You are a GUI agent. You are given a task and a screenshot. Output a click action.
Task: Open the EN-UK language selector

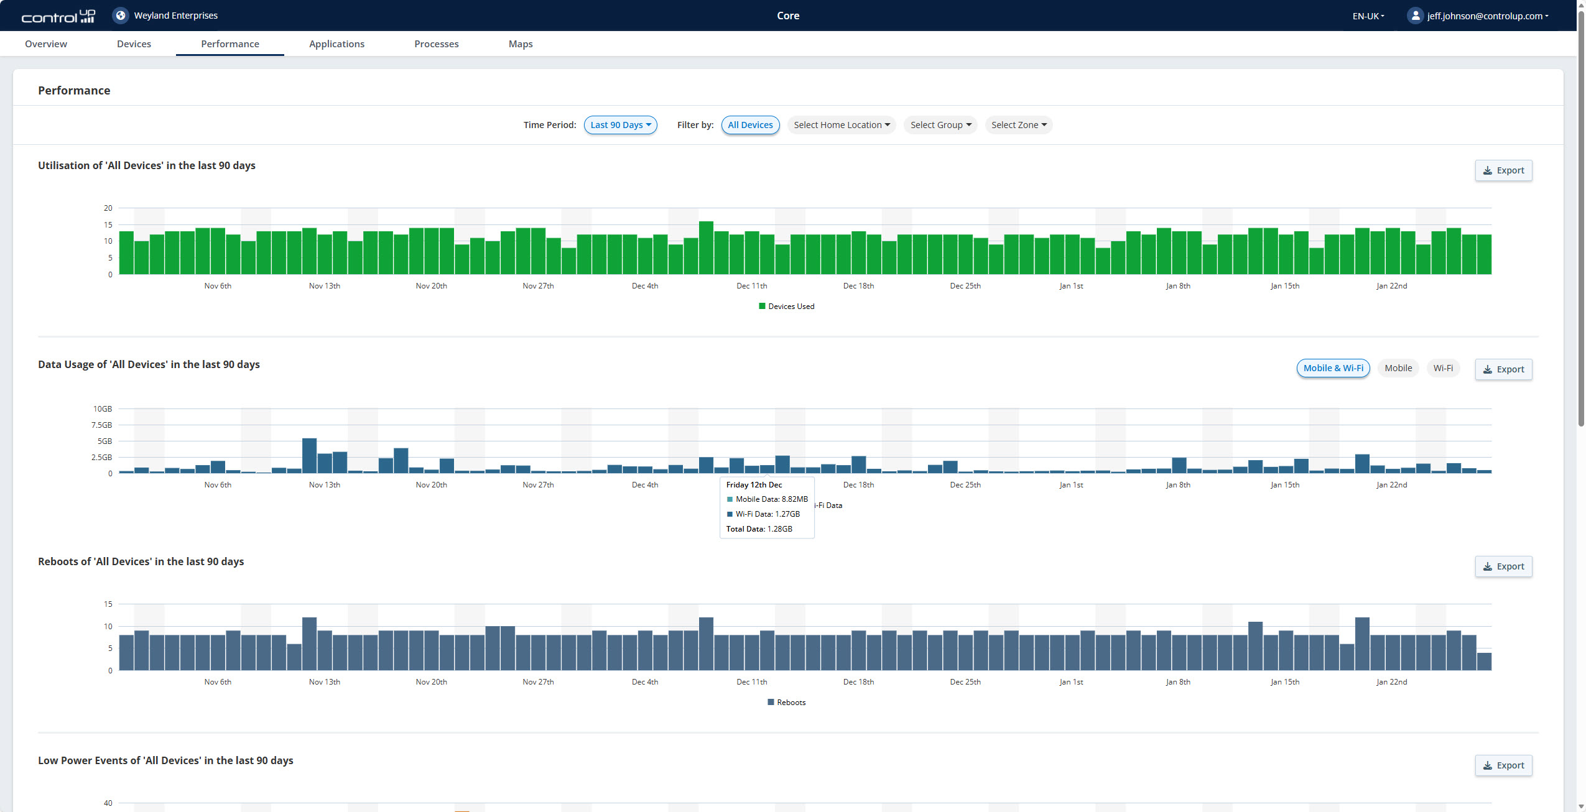[x=1368, y=16]
